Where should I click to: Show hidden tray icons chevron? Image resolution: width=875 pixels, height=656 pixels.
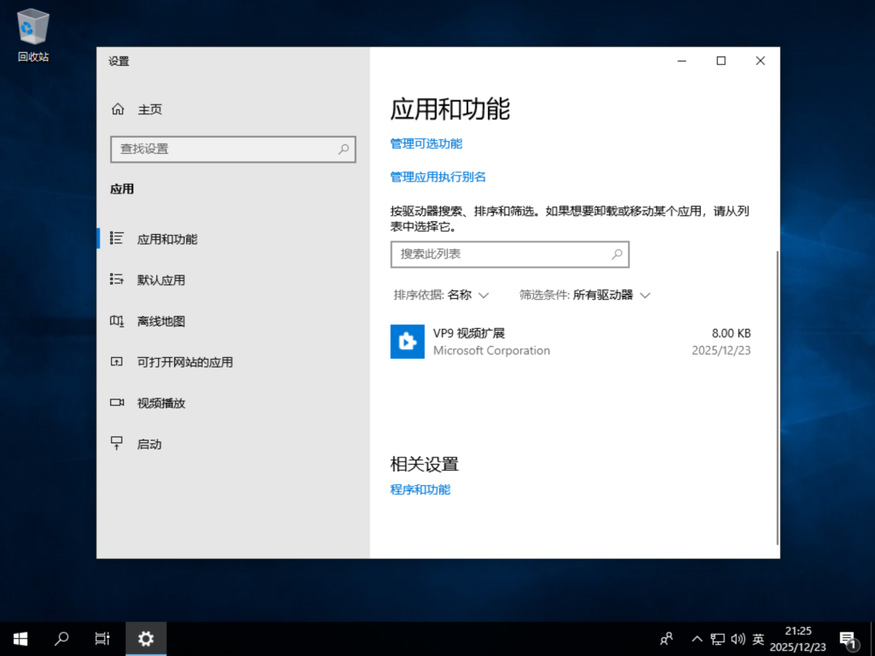click(697, 639)
